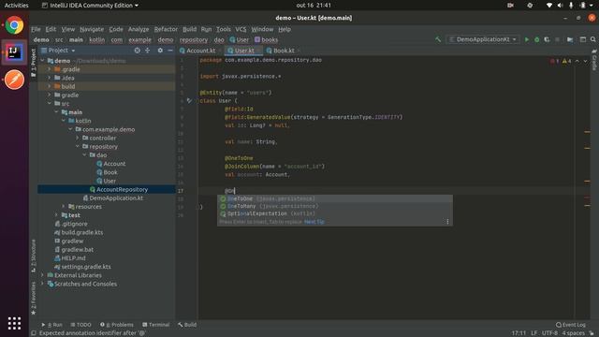Open the Event Log

point(570,325)
